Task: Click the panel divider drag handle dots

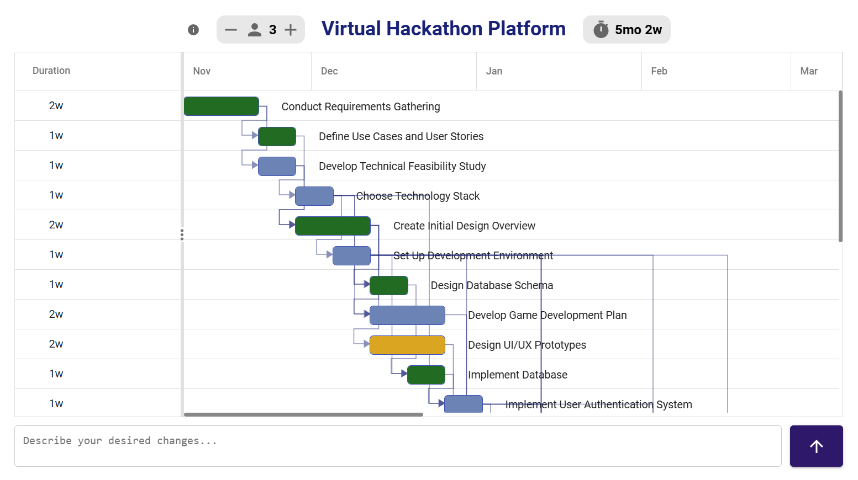Action: (x=182, y=235)
